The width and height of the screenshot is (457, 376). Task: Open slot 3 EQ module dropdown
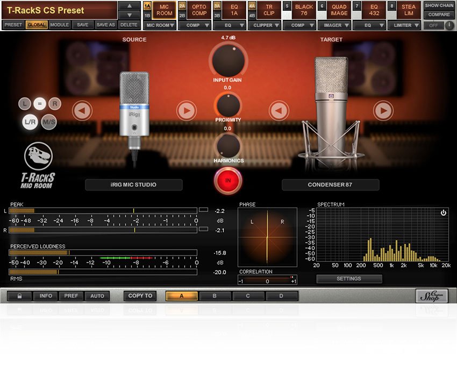click(230, 25)
